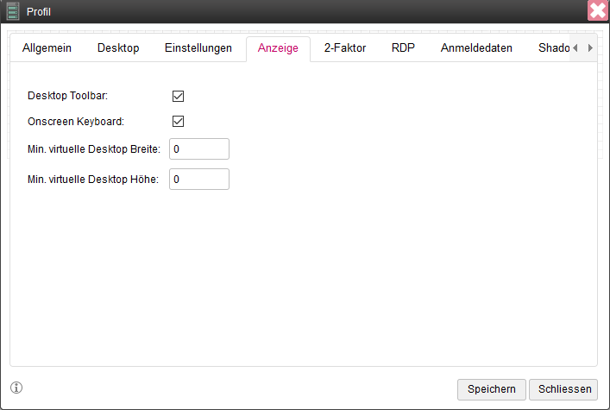Toggle the Desktop Toolbar checkbox
This screenshot has height=410, width=610.
point(179,96)
